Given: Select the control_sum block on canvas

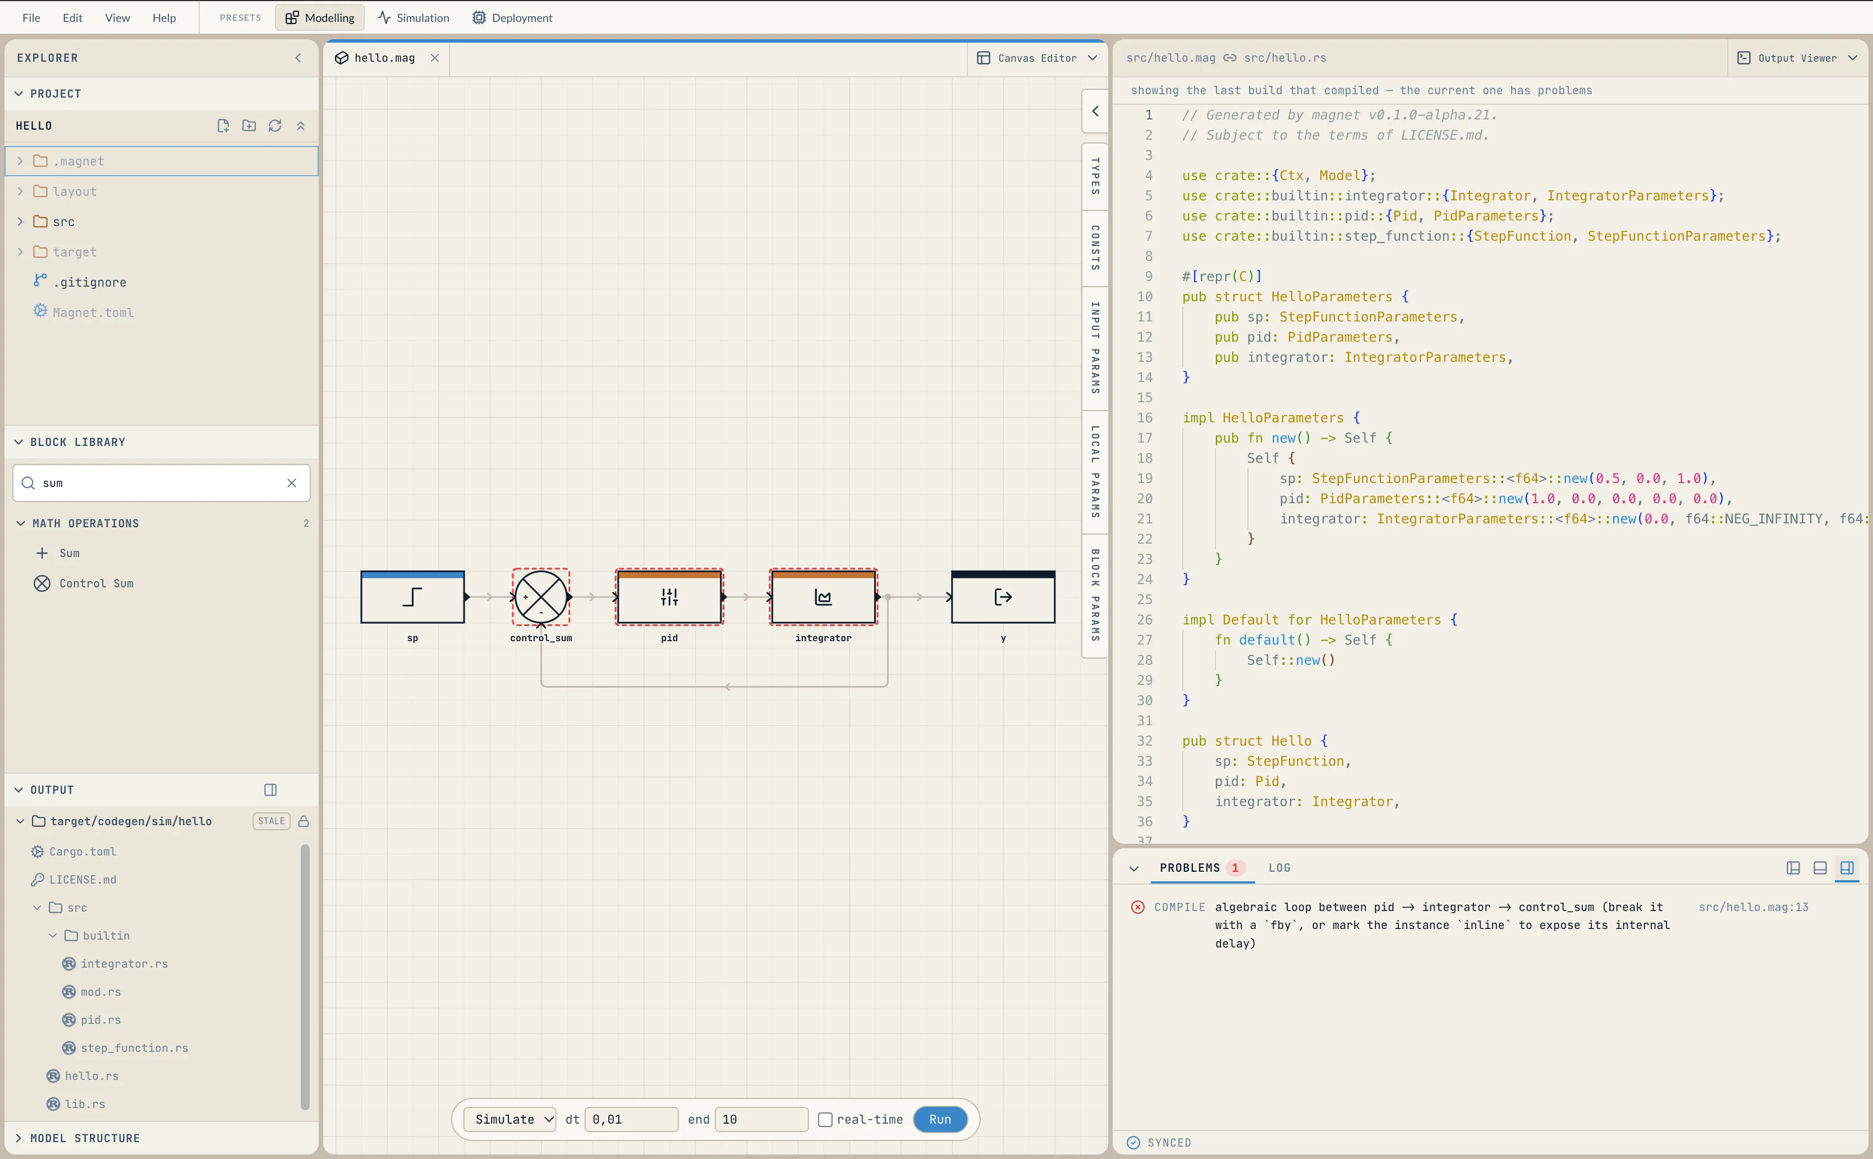Looking at the screenshot, I should tap(541, 596).
